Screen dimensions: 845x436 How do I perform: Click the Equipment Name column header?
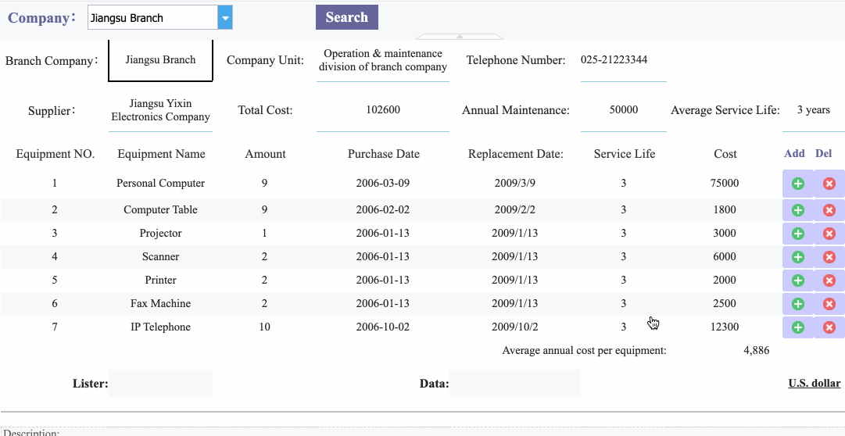point(161,154)
